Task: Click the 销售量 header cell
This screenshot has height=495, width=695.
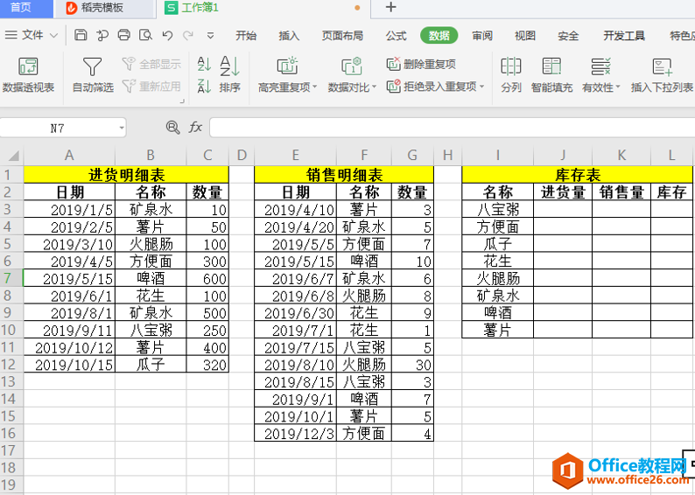Action: [621, 192]
